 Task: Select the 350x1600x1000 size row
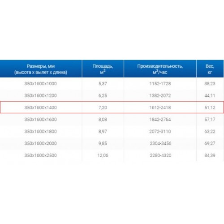(112, 83)
